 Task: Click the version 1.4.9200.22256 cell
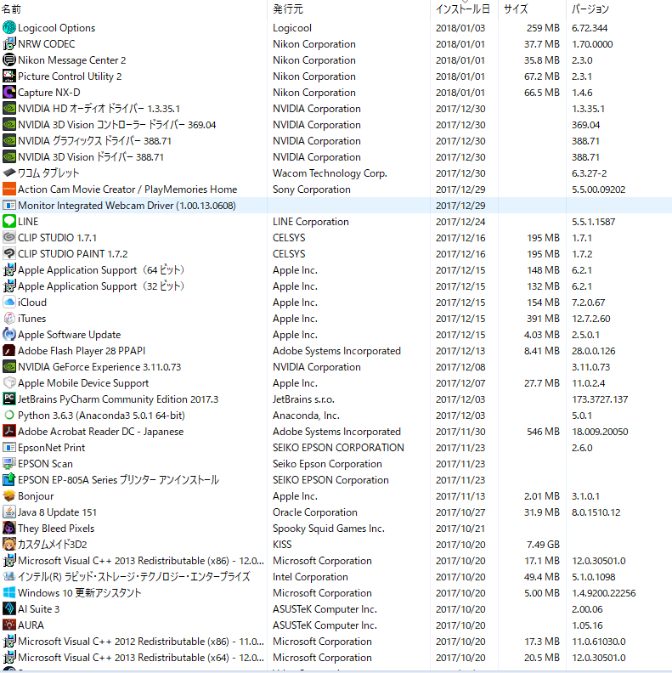(603, 593)
